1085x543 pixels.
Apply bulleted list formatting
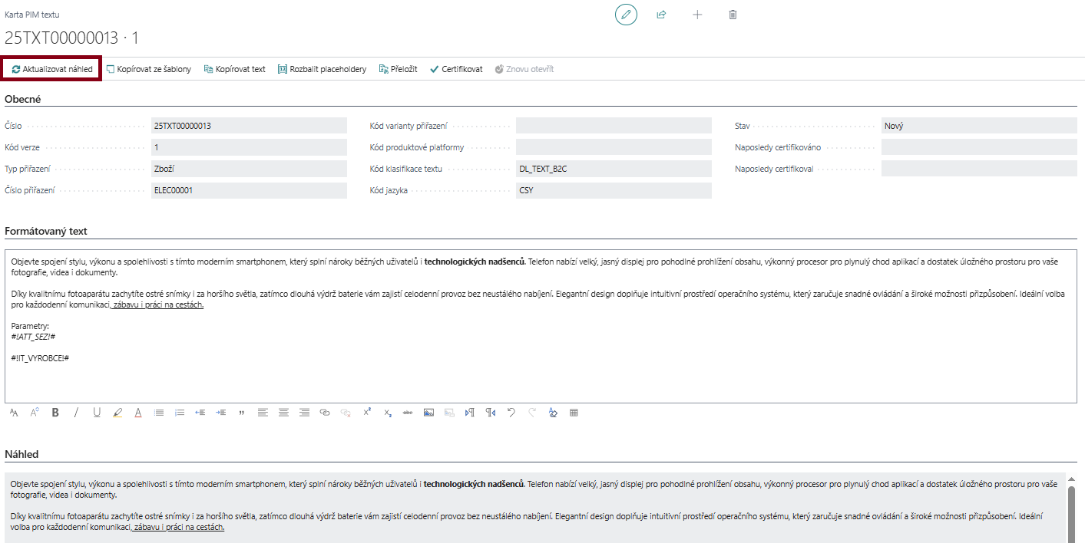coord(159,413)
